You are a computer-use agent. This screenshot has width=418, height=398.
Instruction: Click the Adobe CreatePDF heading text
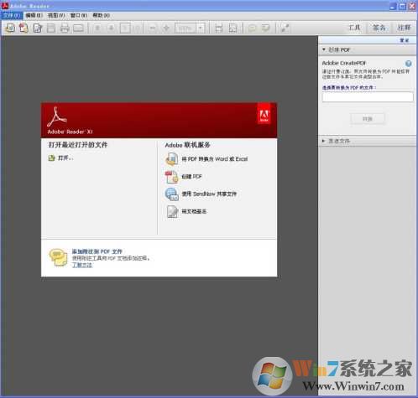(x=344, y=63)
